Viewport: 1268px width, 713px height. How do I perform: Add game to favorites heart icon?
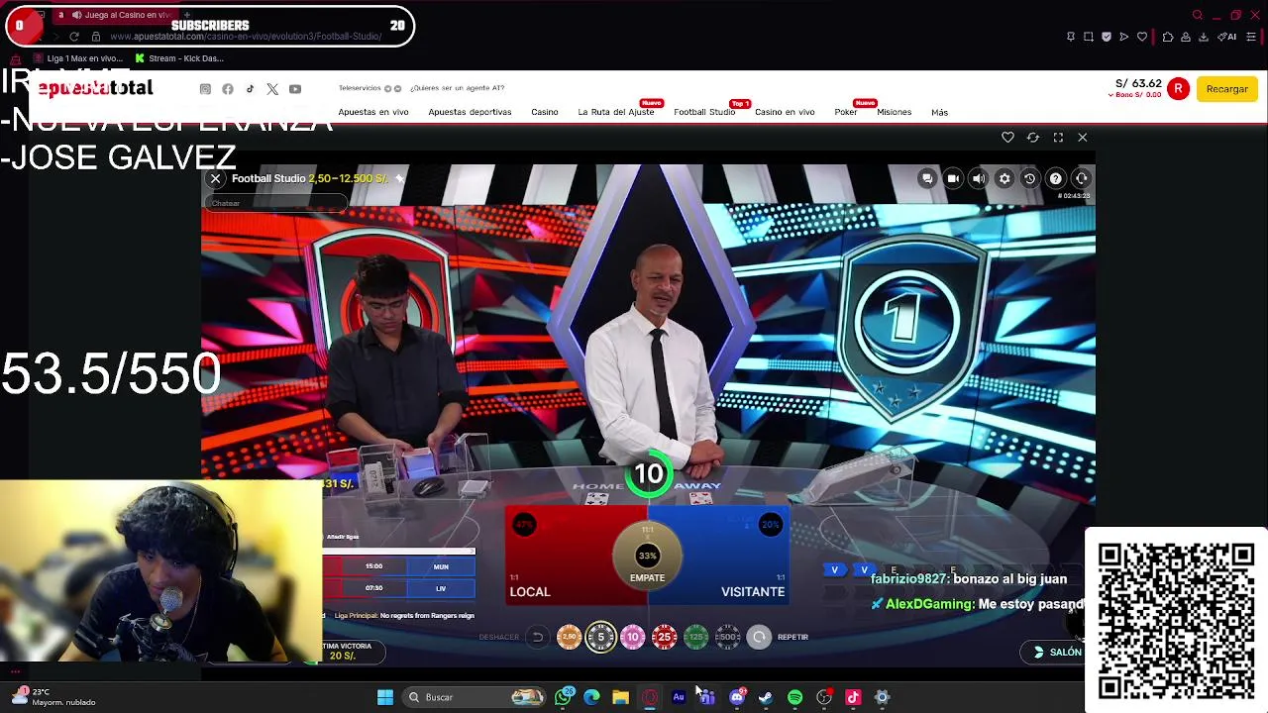1007,138
